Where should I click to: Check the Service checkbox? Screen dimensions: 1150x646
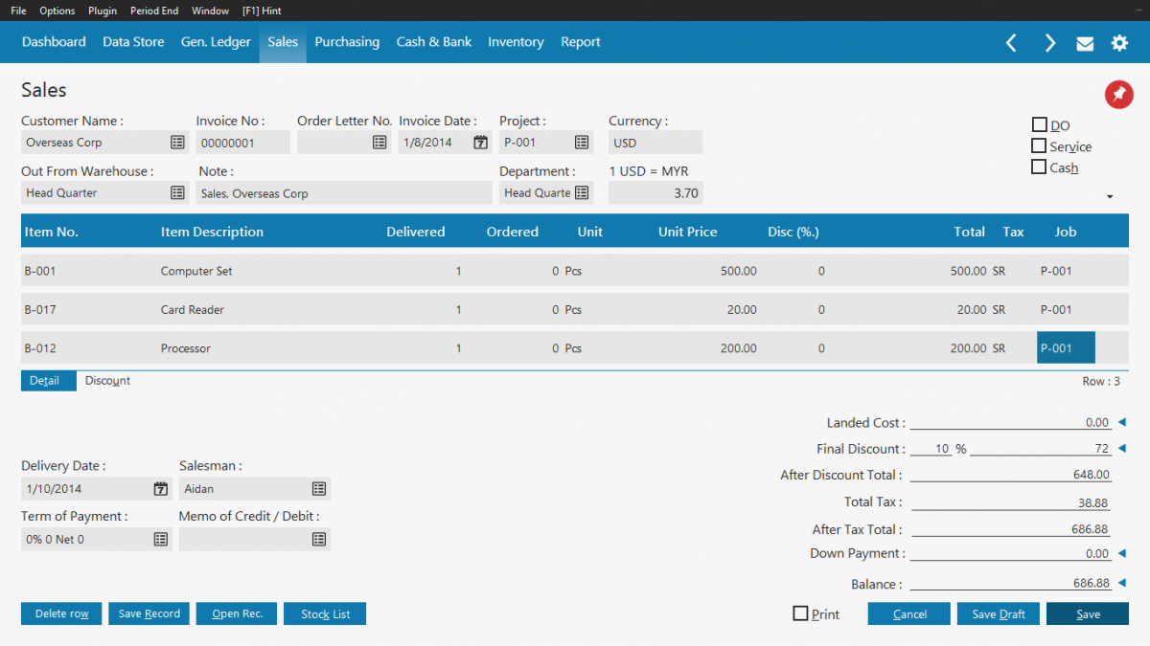tap(1039, 146)
